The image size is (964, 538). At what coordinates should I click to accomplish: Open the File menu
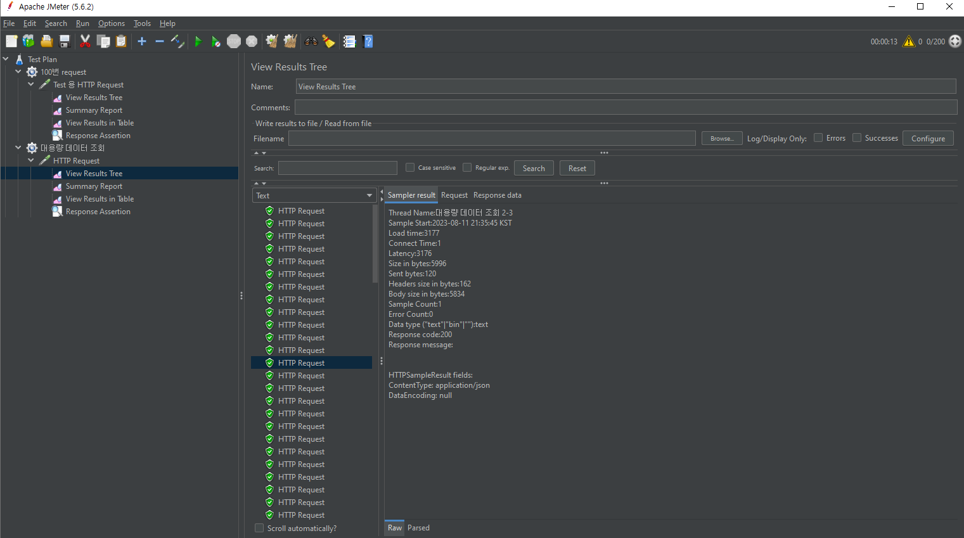coord(9,23)
